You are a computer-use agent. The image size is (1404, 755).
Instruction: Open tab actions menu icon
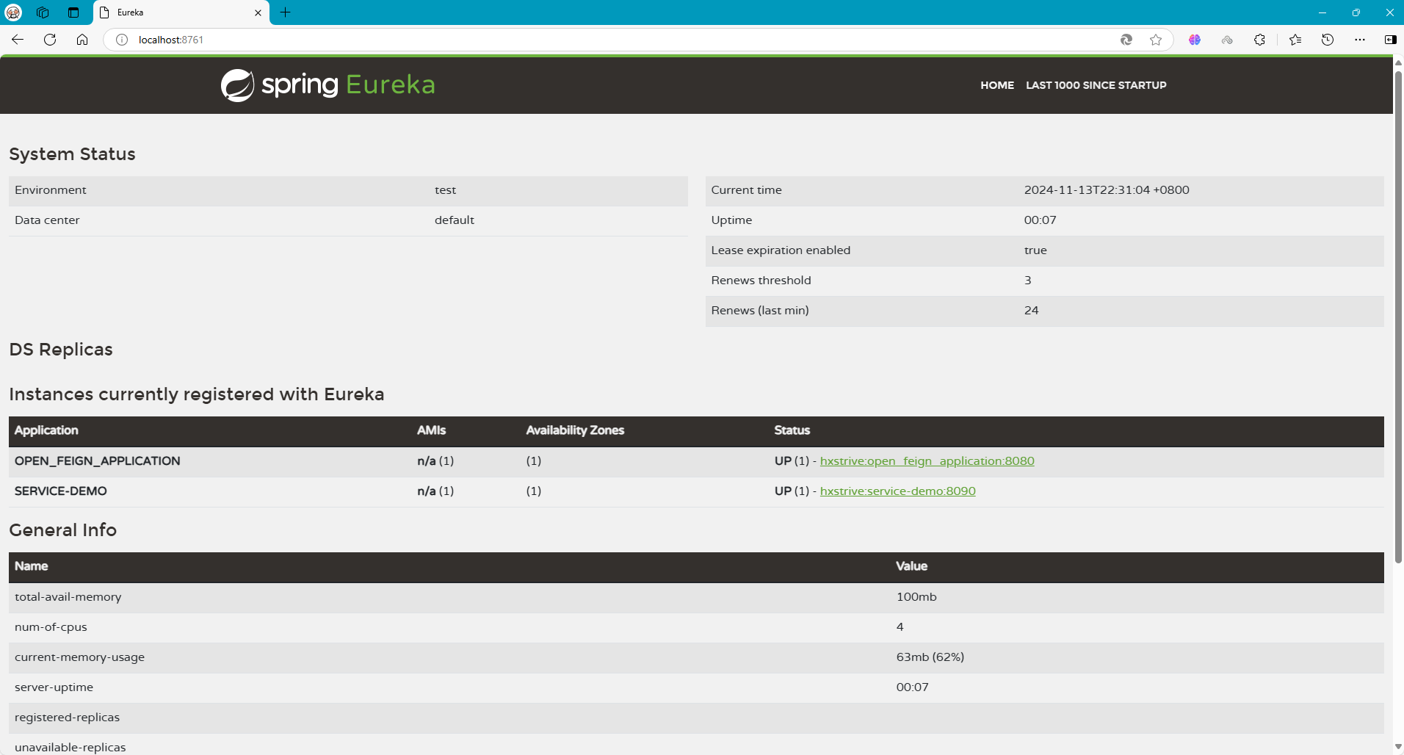click(73, 12)
